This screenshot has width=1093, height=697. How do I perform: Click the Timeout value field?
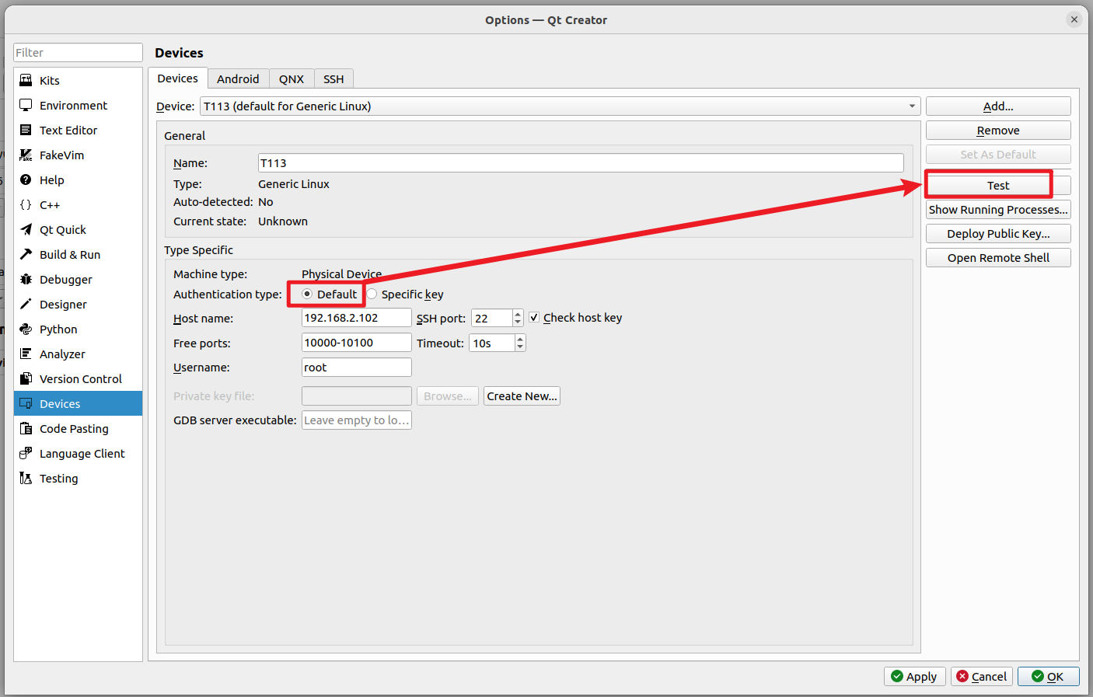[x=492, y=343]
